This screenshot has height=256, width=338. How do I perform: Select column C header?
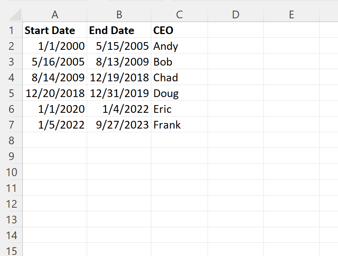click(179, 15)
